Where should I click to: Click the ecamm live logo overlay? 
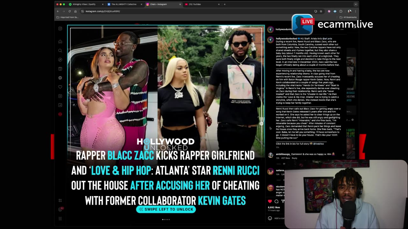(x=332, y=24)
